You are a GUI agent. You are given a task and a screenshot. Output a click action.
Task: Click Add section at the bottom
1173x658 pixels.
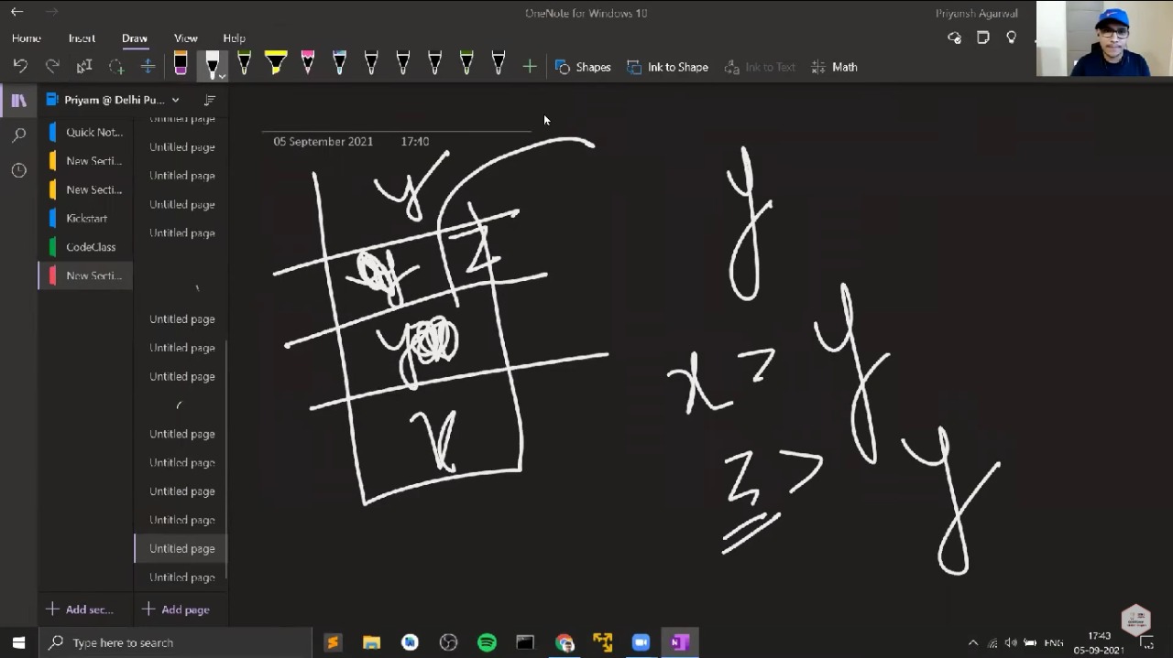(80, 609)
